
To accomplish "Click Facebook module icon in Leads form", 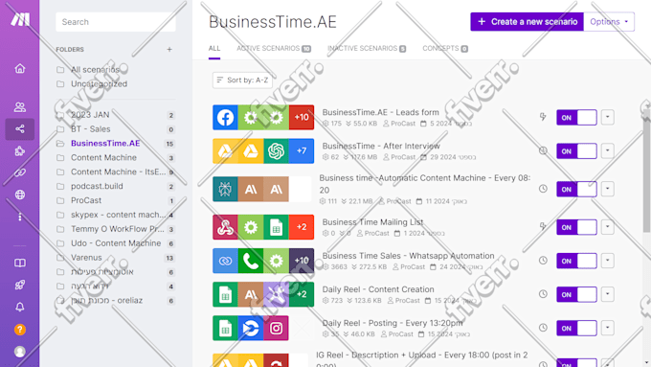I will pyautogui.click(x=225, y=117).
